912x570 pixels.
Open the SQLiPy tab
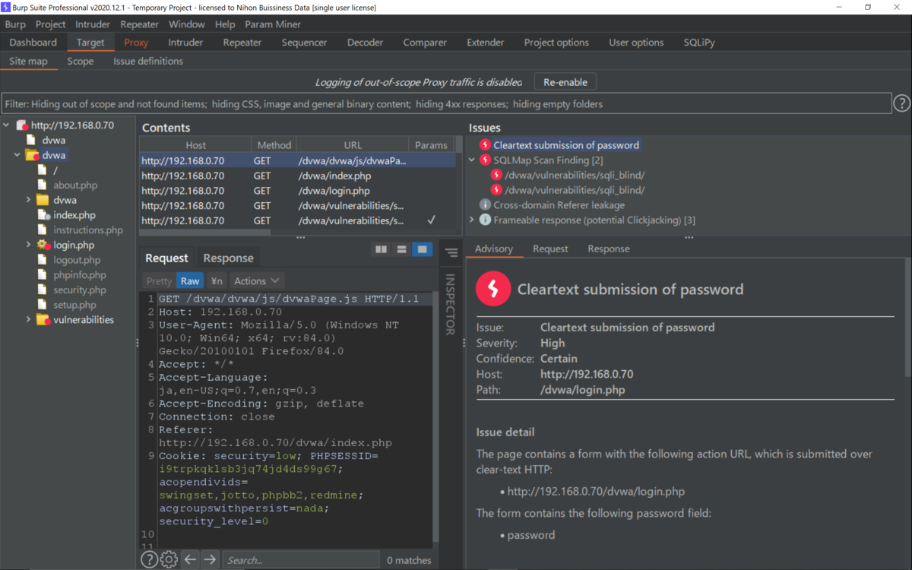tap(699, 43)
